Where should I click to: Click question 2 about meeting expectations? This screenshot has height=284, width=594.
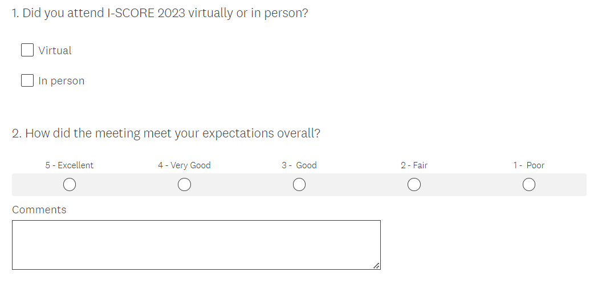tap(166, 133)
